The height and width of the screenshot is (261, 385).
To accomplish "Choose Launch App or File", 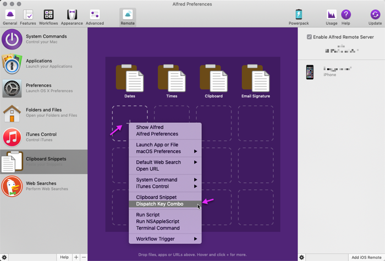I will 165,145.
